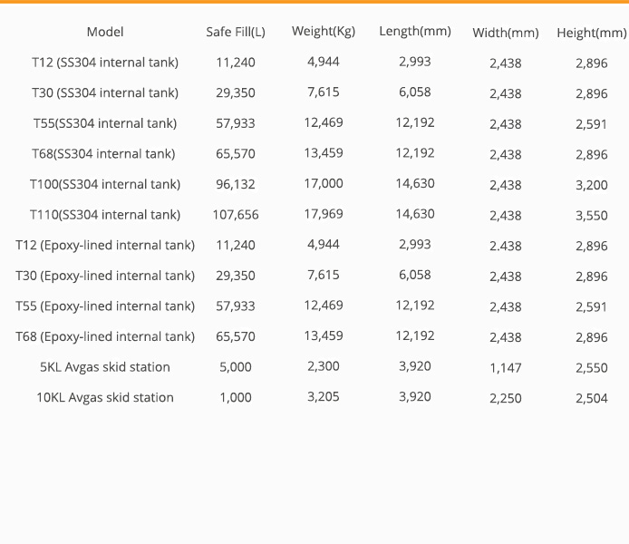Viewport: 629px width, 544px height.
Task: Click the Weight(Kg) column header
Action: (324, 32)
